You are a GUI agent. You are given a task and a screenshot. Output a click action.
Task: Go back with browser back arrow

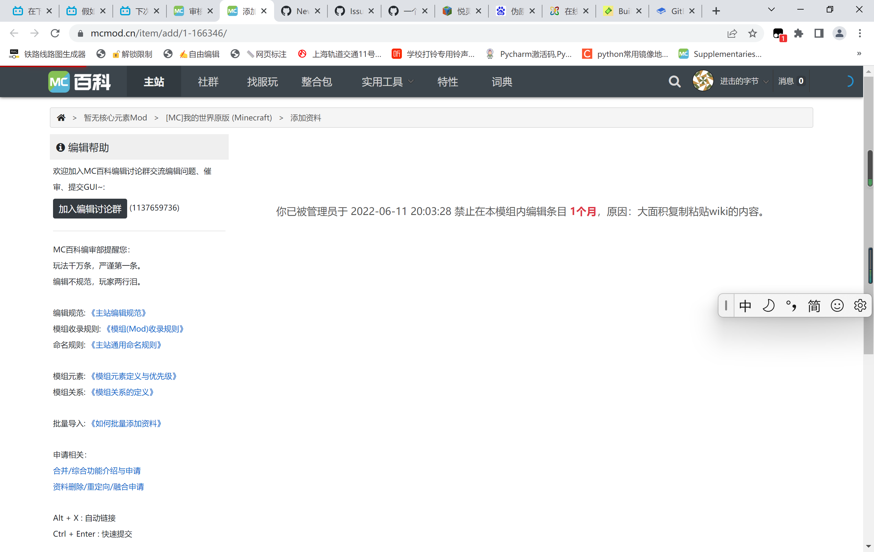pos(14,34)
